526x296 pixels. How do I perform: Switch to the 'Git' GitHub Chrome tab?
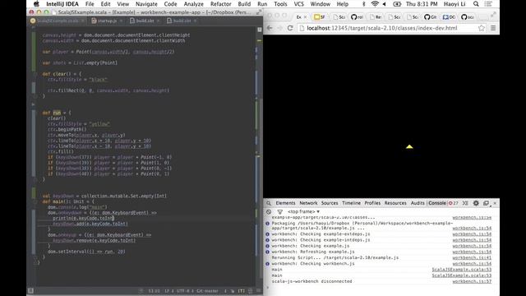(431, 16)
